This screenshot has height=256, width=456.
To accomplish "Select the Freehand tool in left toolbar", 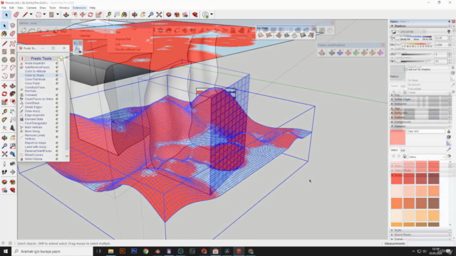I will point(13,43).
